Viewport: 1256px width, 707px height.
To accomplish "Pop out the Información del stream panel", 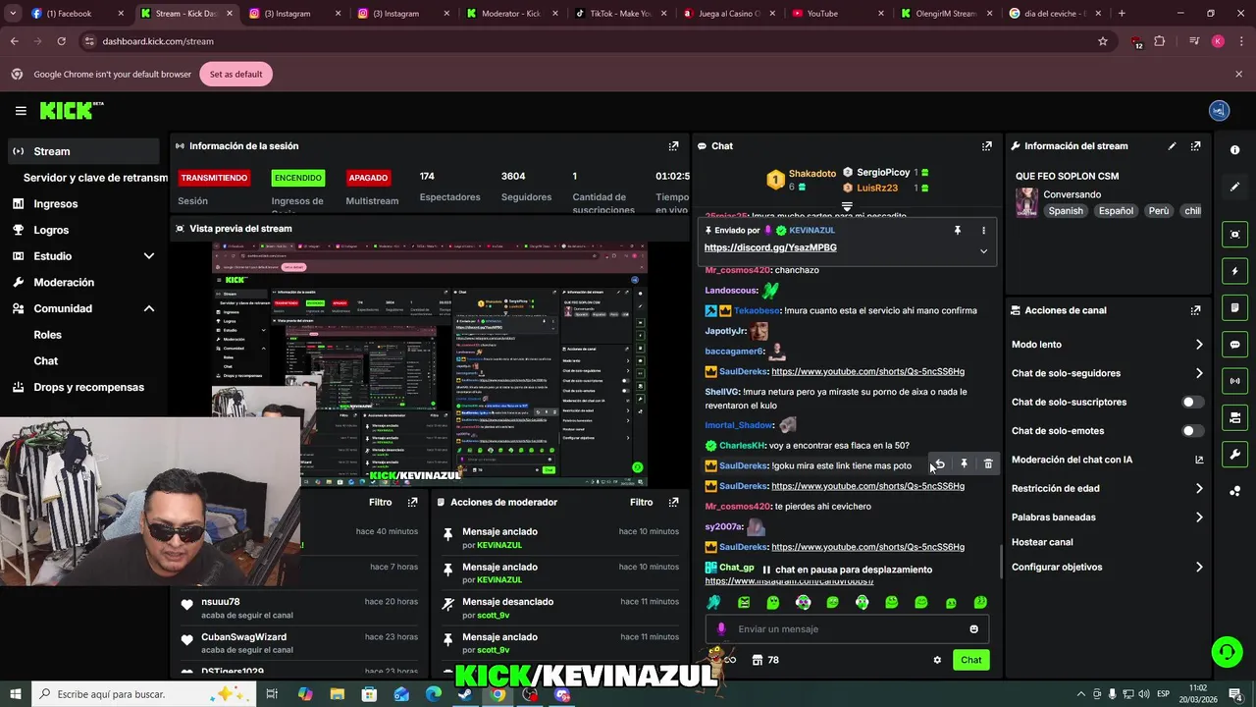I will [x=1195, y=146].
